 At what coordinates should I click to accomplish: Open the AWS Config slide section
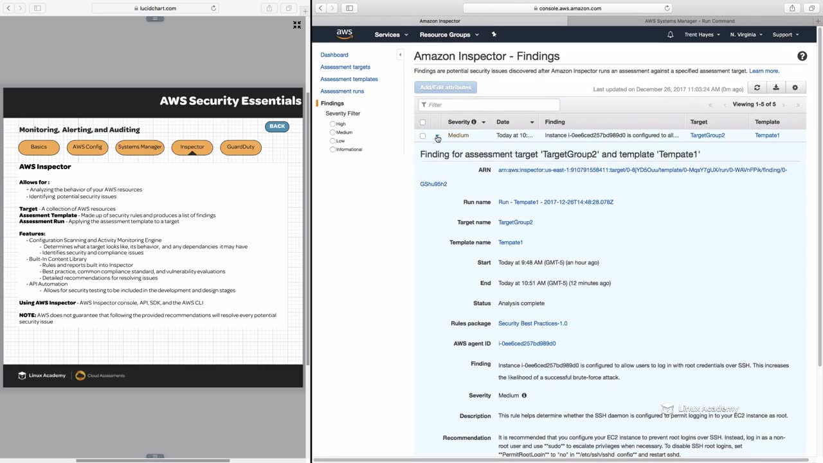[87, 147]
